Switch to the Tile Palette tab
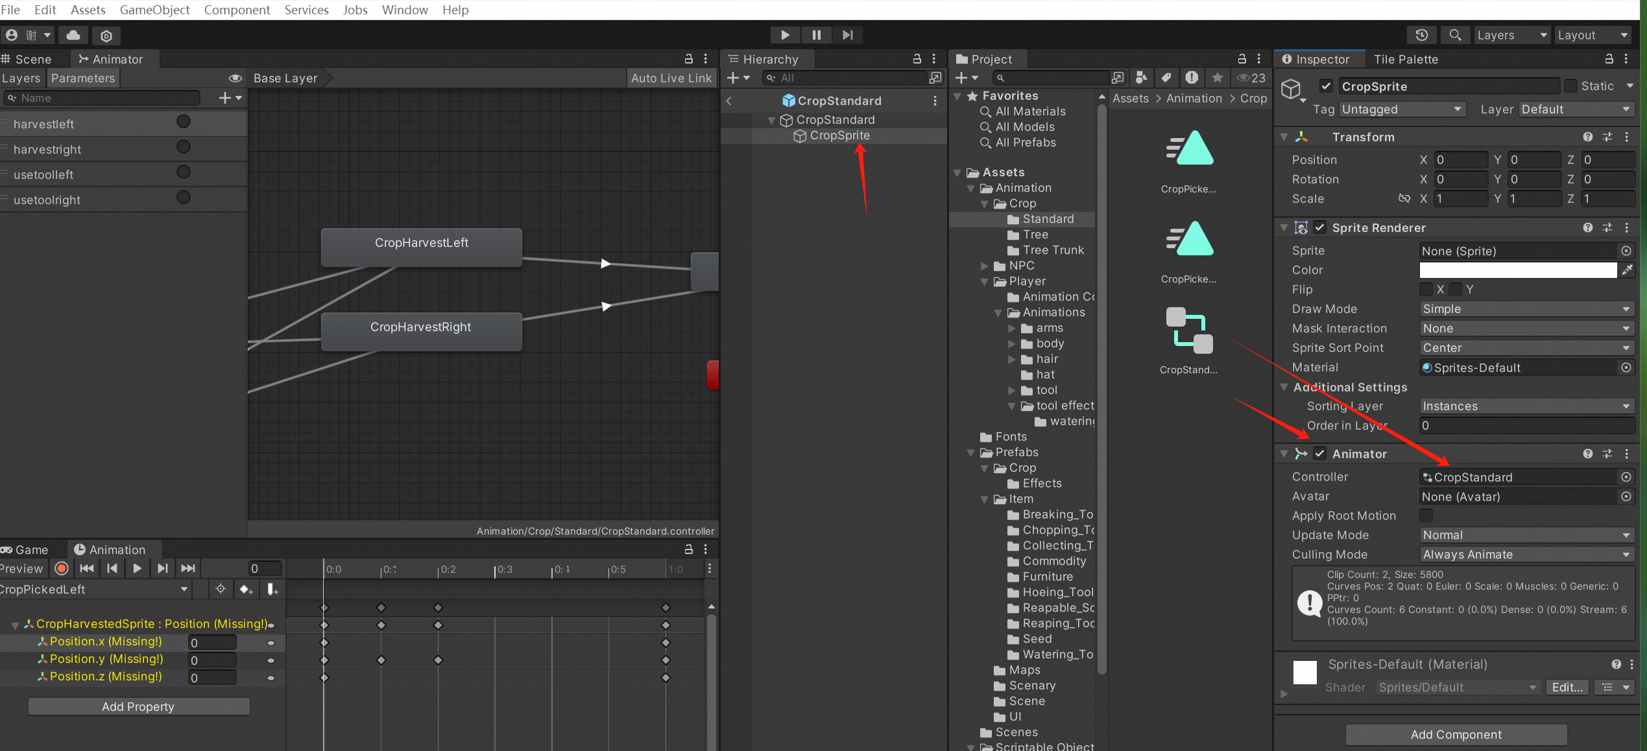This screenshot has height=751, width=1647. tap(1405, 59)
